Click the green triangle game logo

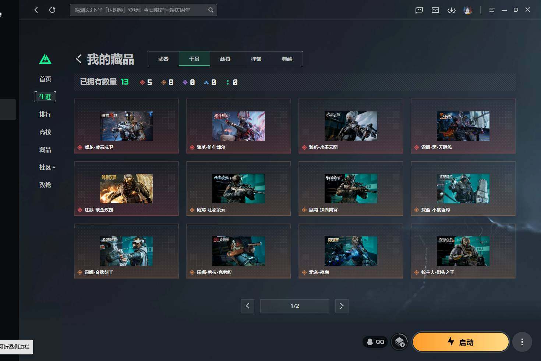45,59
